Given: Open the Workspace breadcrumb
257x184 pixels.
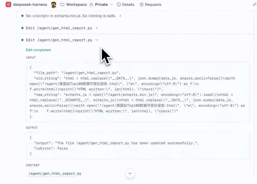Looking at the screenshot, I should [x=76, y=5].
